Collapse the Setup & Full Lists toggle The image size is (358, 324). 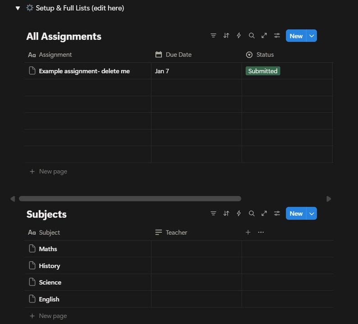click(x=18, y=8)
